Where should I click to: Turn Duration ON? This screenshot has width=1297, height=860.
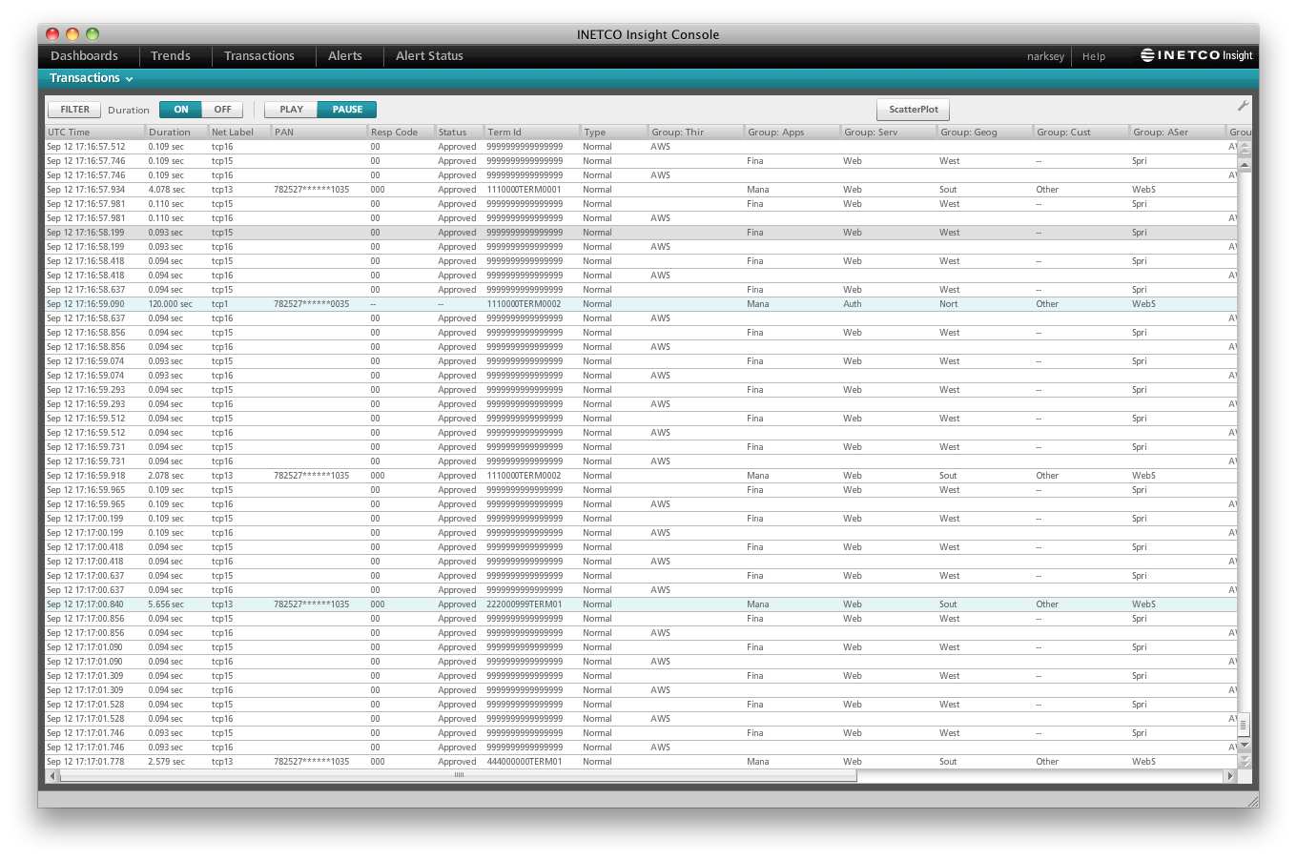pyautogui.click(x=181, y=110)
